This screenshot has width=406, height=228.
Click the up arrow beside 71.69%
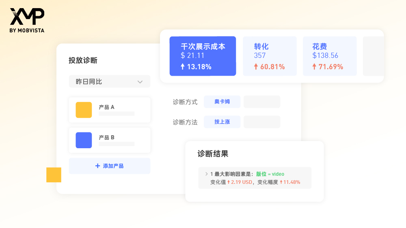314,67
